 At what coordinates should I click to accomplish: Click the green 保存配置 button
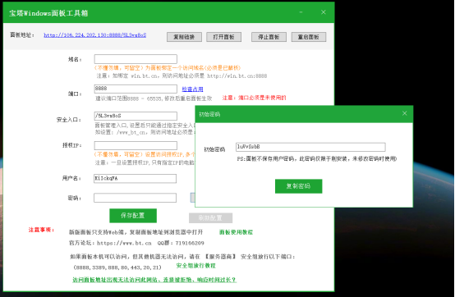click(x=133, y=216)
